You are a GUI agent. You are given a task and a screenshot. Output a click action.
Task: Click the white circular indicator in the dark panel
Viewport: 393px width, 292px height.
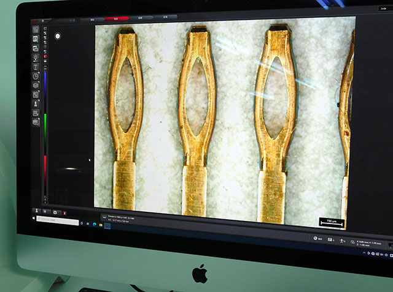coord(58,36)
